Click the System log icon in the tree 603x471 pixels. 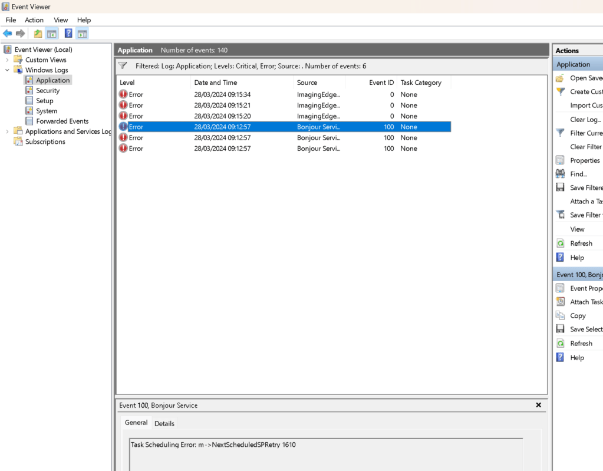coord(29,111)
